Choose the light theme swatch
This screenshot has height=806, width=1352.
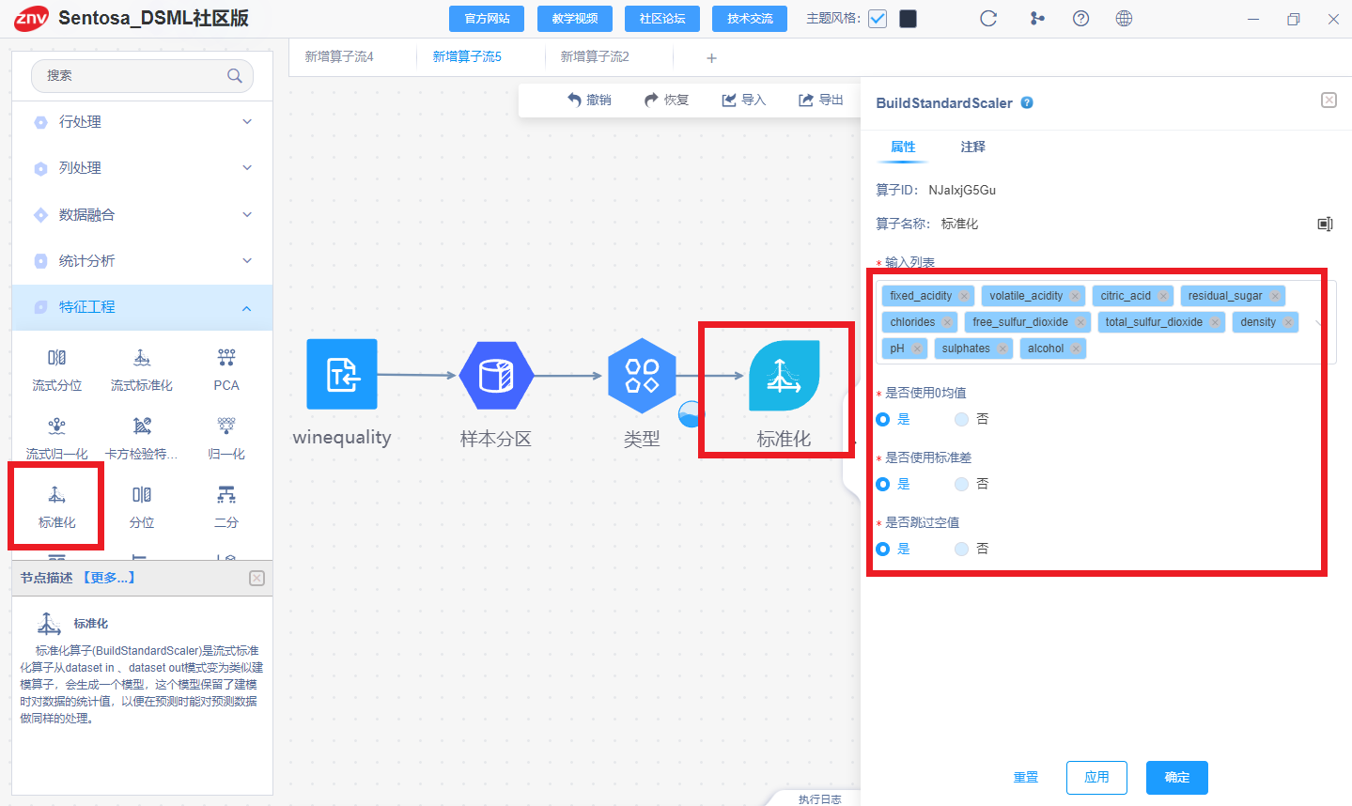pyautogui.click(x=878, y=19)
